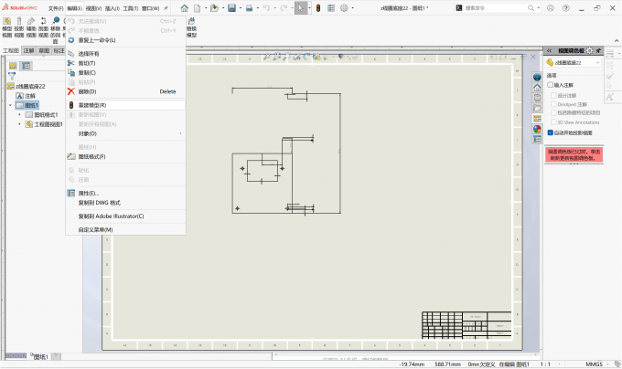Click the Print icon in top toolbar
The height and width of the screenshot is (369, 622).
[249, 8]
